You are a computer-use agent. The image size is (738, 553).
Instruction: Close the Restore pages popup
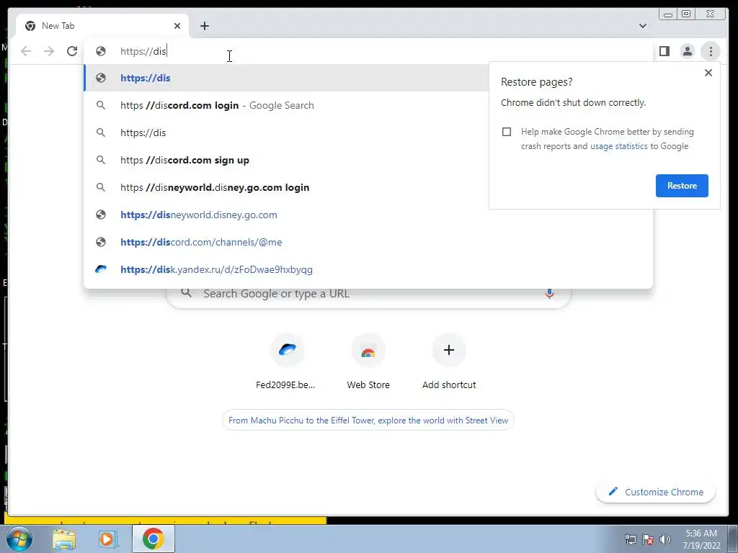pyautogui.click(x=708, y=73)
